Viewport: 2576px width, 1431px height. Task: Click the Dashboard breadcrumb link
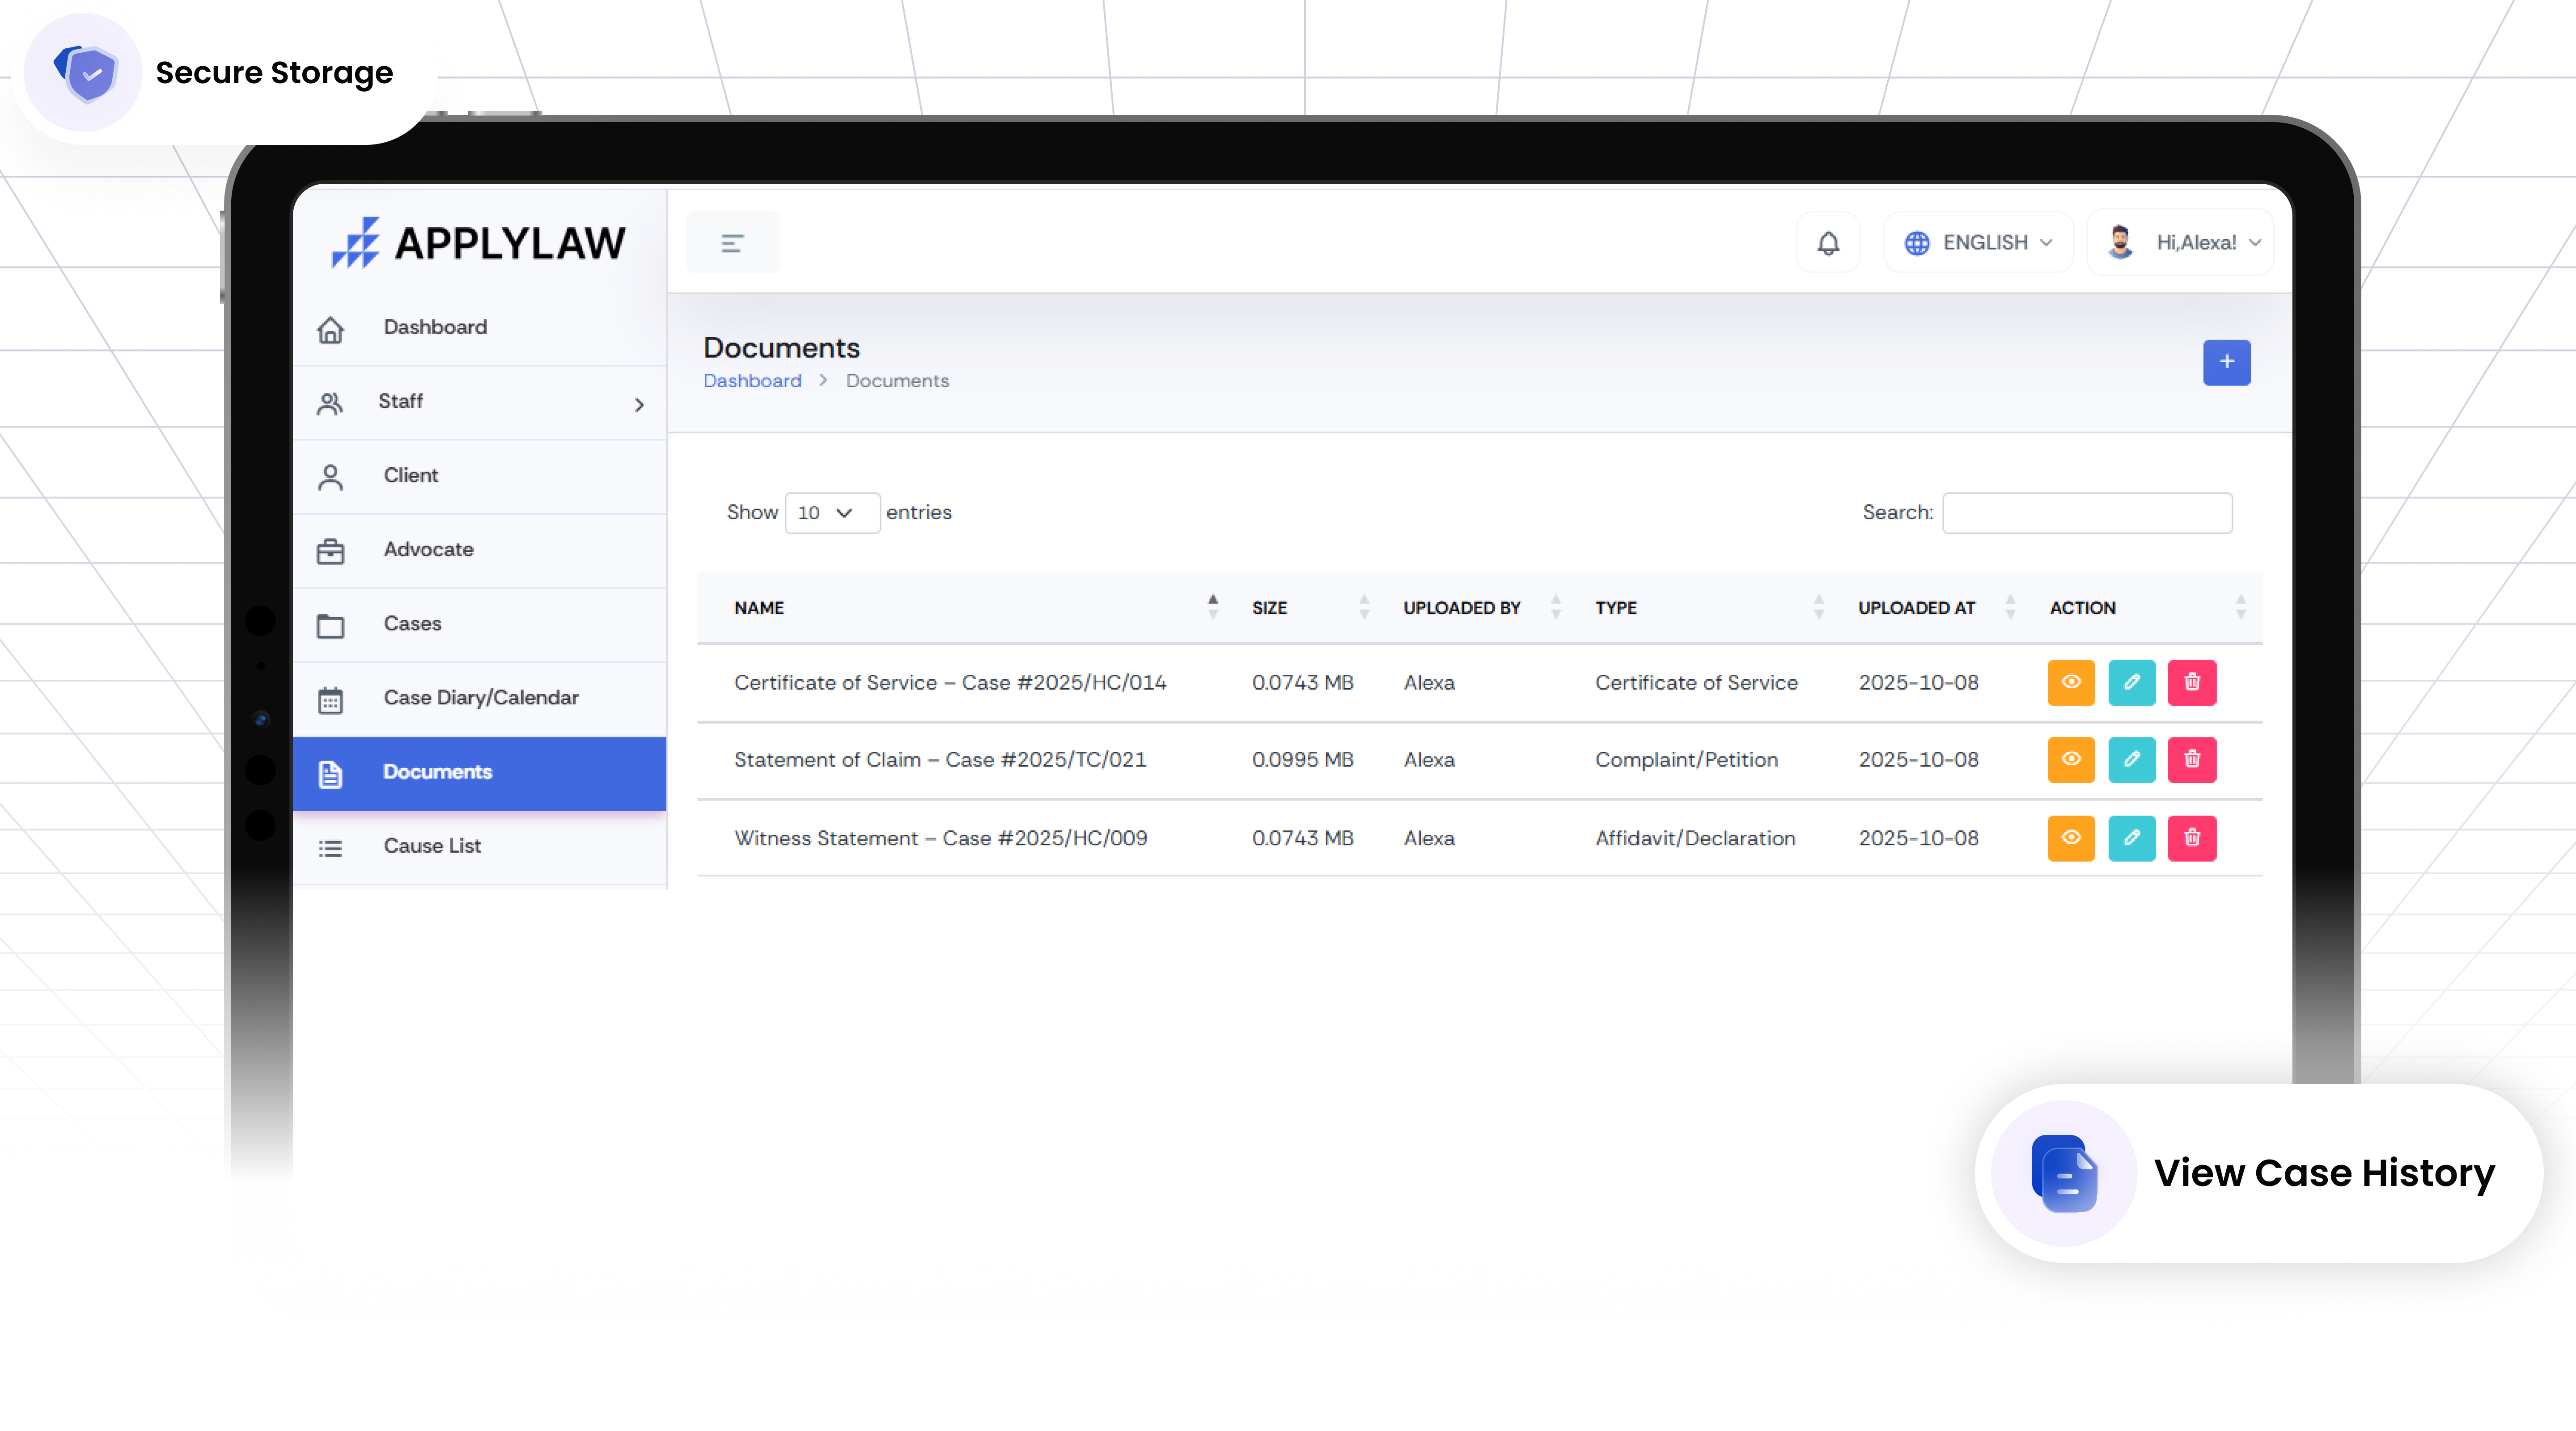tap(752, 381)
